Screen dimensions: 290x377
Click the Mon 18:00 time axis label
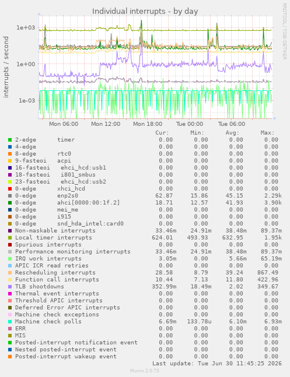pyautogui.click(x=148, y=124)
